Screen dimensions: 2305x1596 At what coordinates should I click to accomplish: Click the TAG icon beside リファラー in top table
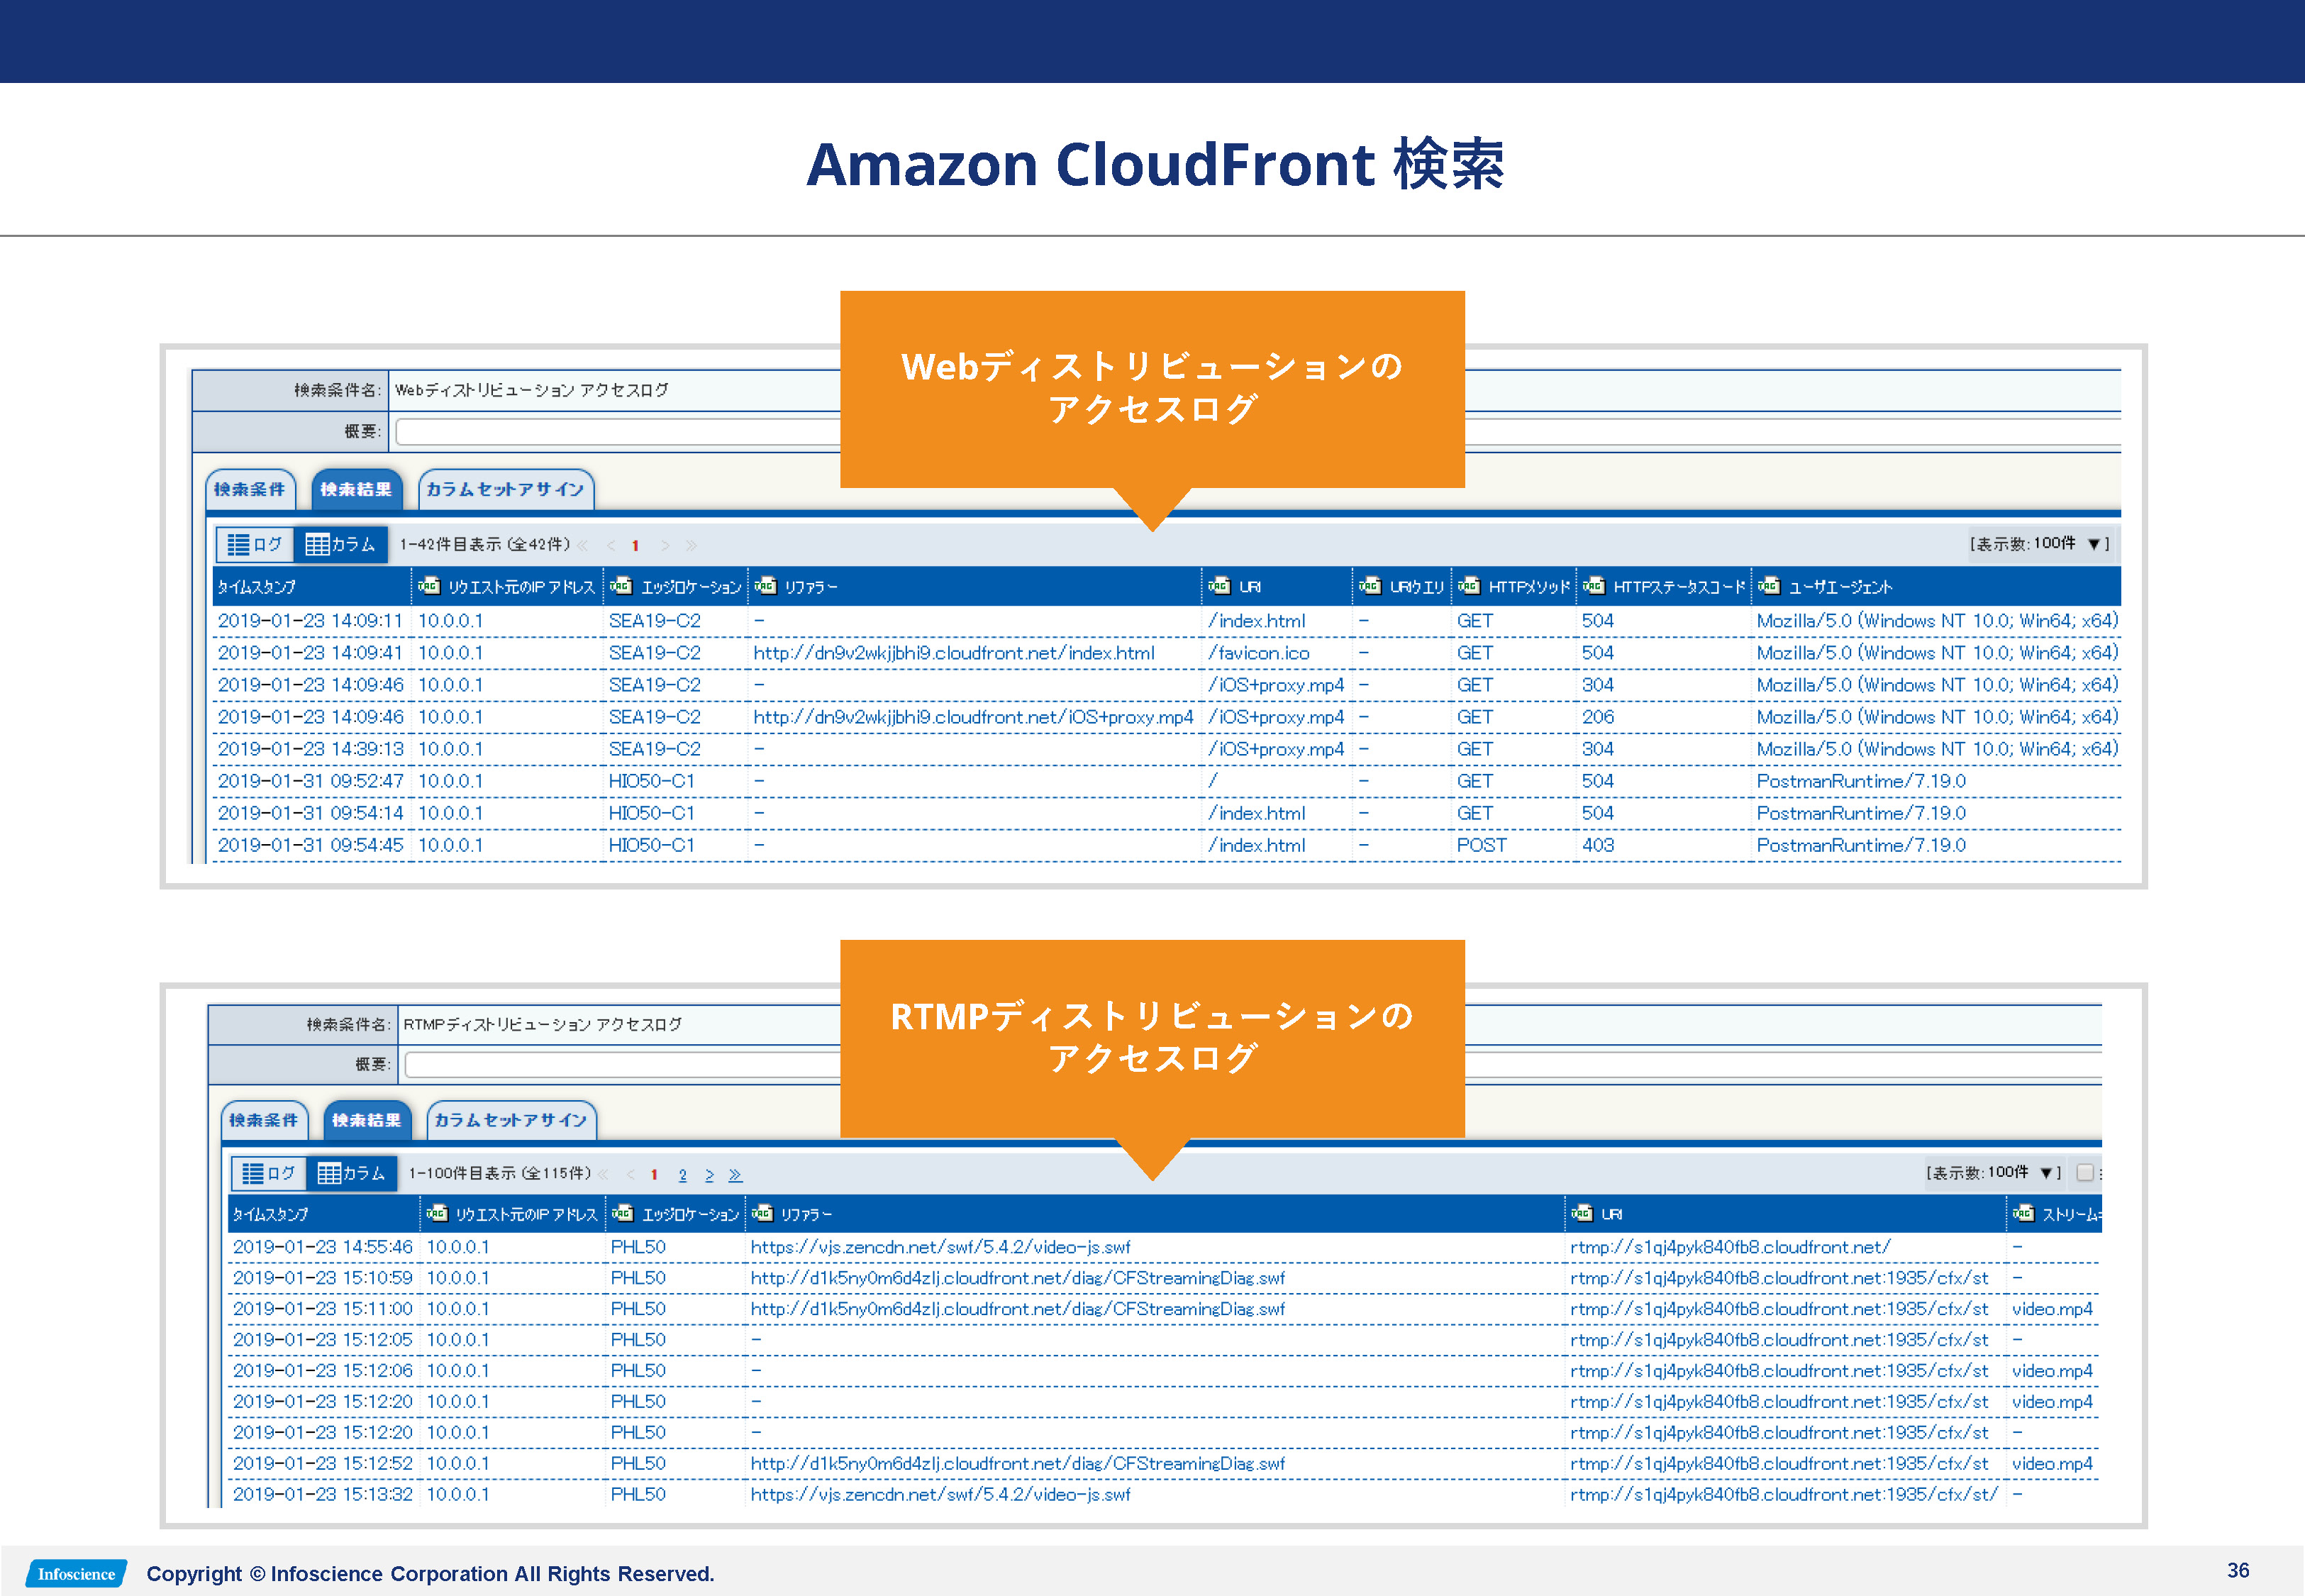pos(766,586)
